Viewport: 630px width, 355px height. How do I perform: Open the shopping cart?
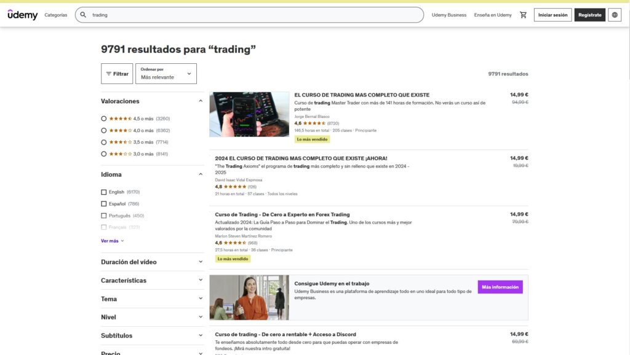point(524,15)
